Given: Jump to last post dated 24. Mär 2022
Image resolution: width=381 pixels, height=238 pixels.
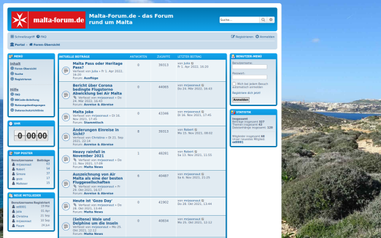Looking at the screenshot, I should coord(203,85).
